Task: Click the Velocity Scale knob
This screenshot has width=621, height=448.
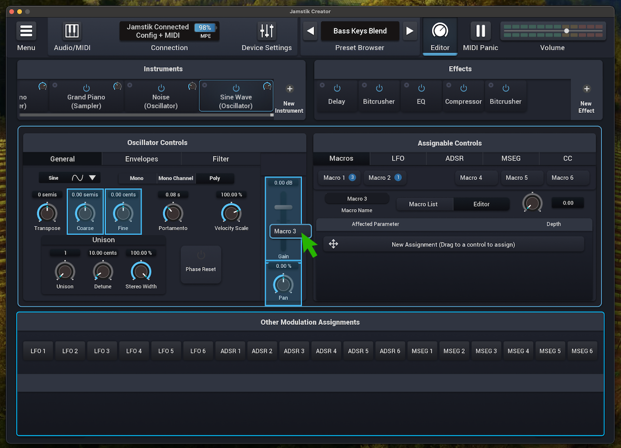Action: (x=231, y=213)
